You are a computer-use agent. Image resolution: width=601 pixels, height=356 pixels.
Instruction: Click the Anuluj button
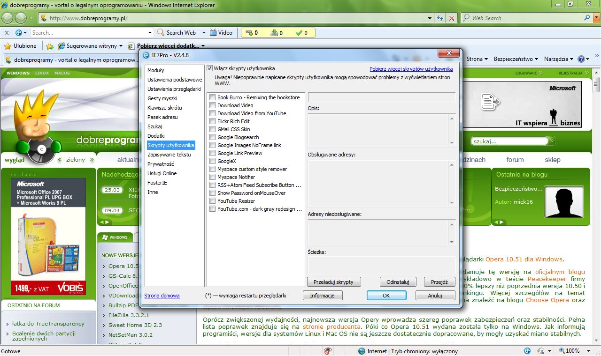435,296
